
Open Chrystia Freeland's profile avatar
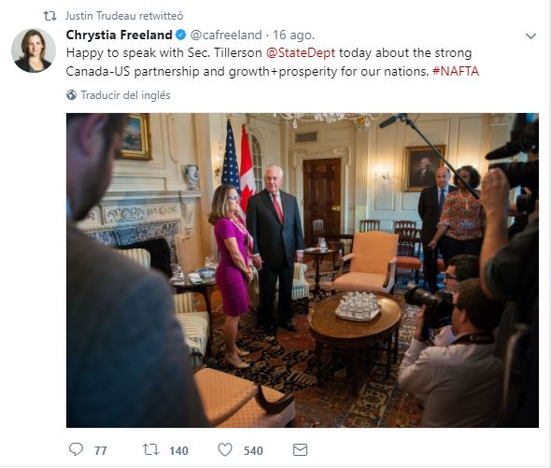click(34, 50)
